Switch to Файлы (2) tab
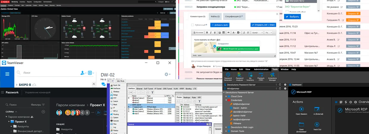 215,16
